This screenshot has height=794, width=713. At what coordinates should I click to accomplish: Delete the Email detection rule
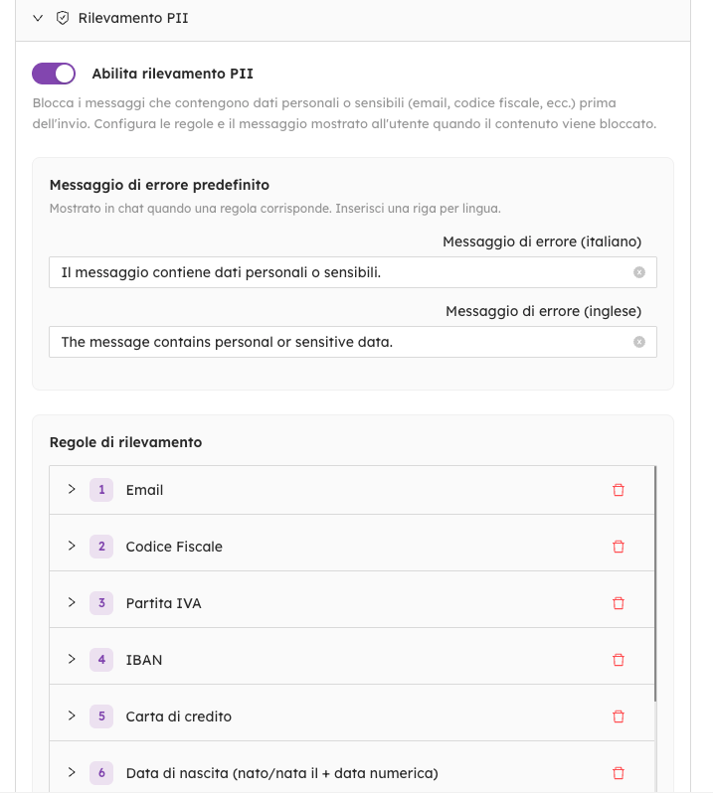[618, 490]
